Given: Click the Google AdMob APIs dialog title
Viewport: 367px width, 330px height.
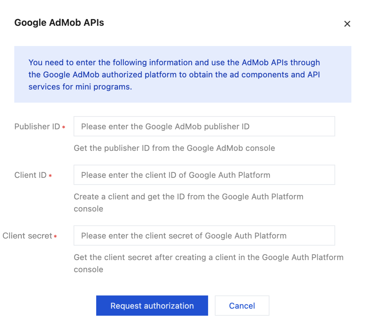Looking at the screenshot, I should 59,23.
